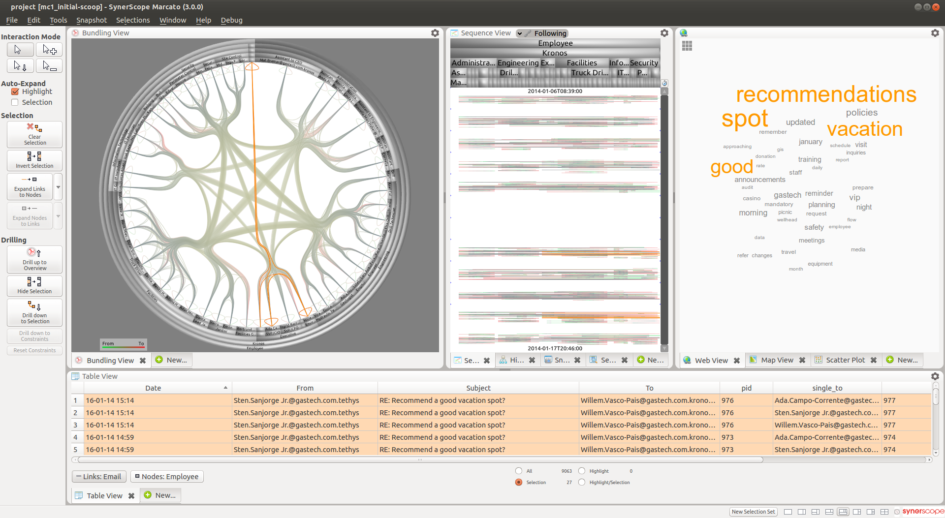Viewport: 945px width, 518px height.
Task: Choose the single-pane layout icon
Action: [x=788, y=512]
